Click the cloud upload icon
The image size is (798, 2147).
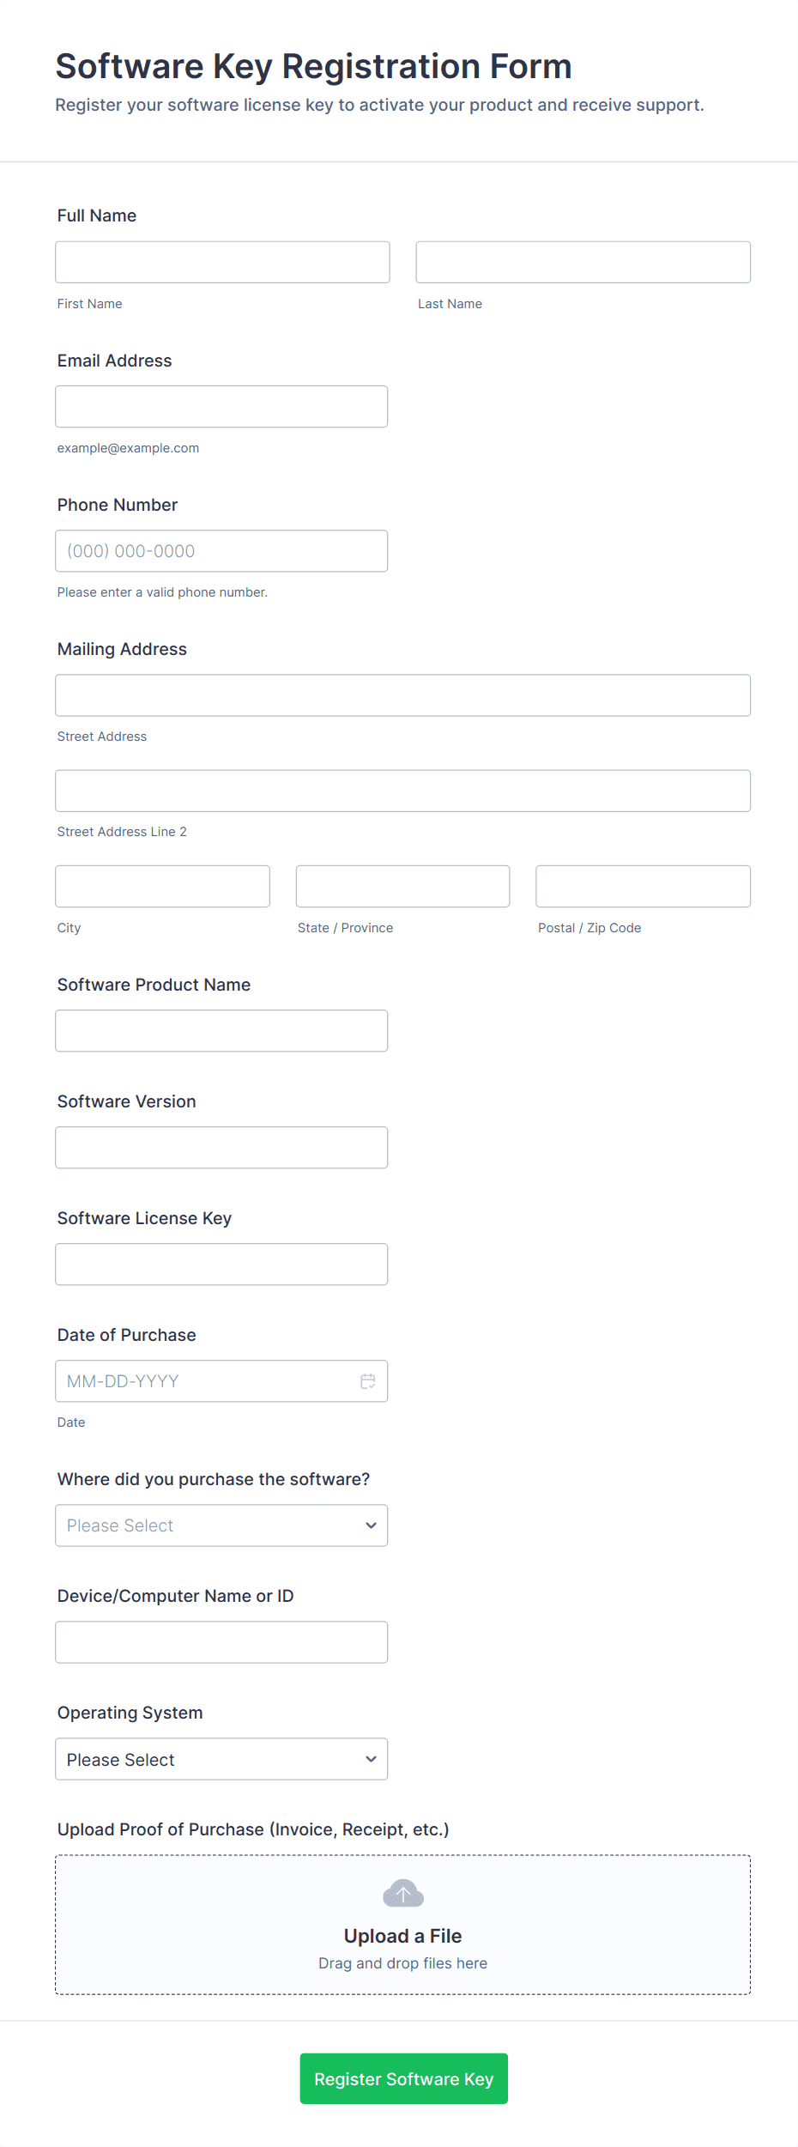click(402, 1892)
